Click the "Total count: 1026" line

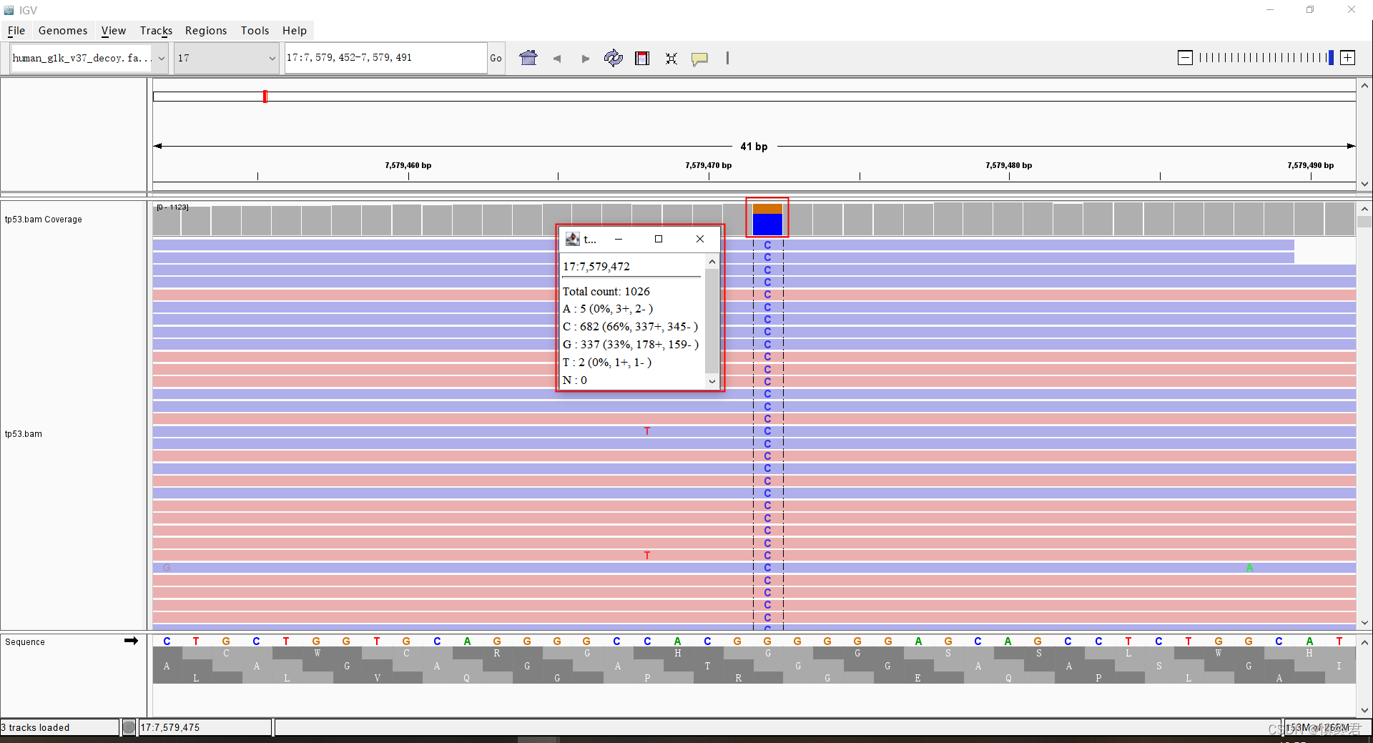click(x=606, y=291)
